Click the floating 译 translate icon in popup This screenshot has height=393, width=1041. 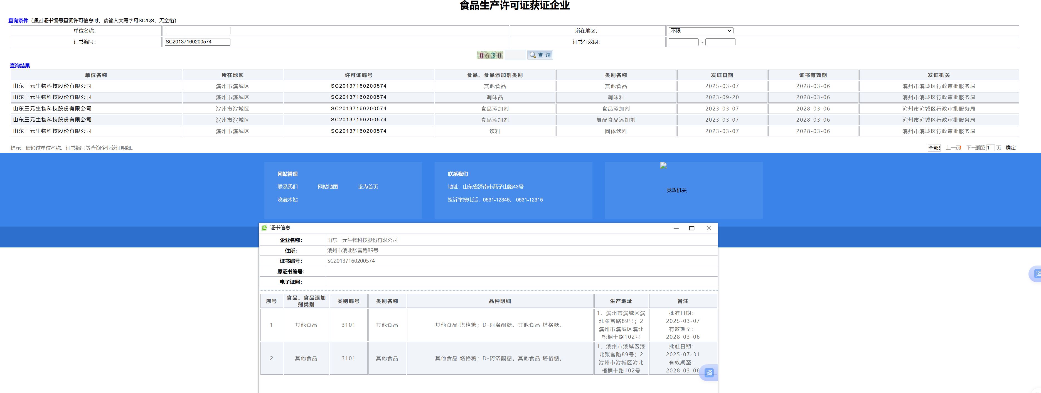pos(709,373)
